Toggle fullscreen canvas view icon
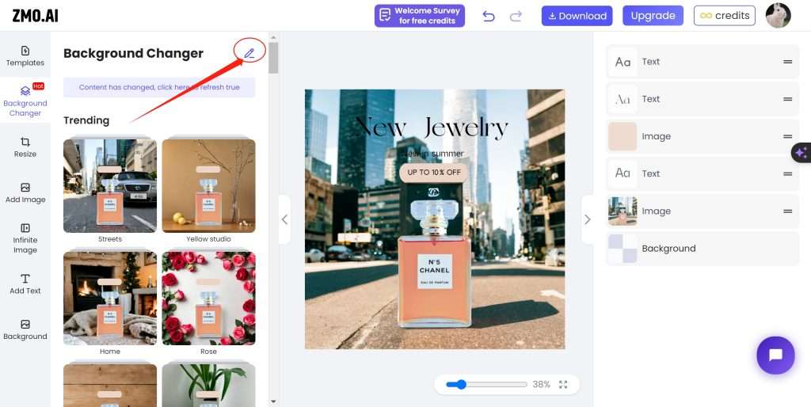This screenshot has width=811, height=407. coord(563,384)
